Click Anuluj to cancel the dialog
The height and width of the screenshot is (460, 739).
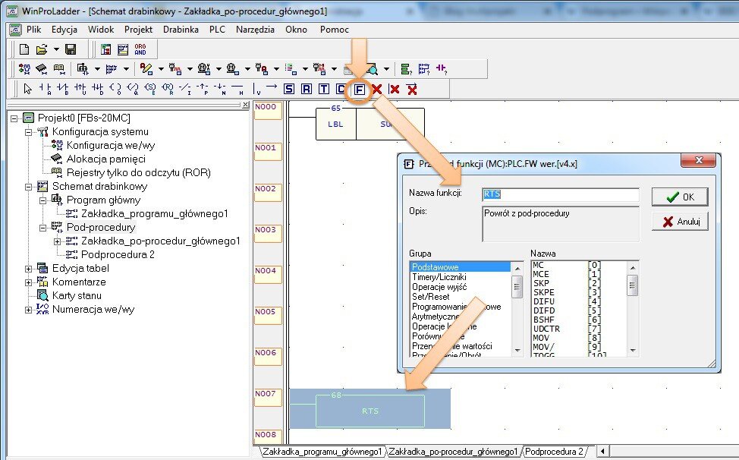(x=680, y=221)
